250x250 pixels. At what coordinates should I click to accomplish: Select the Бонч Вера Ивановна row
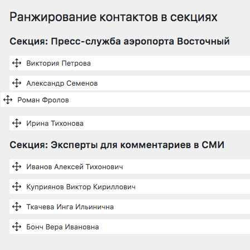[x=130, y=227]
